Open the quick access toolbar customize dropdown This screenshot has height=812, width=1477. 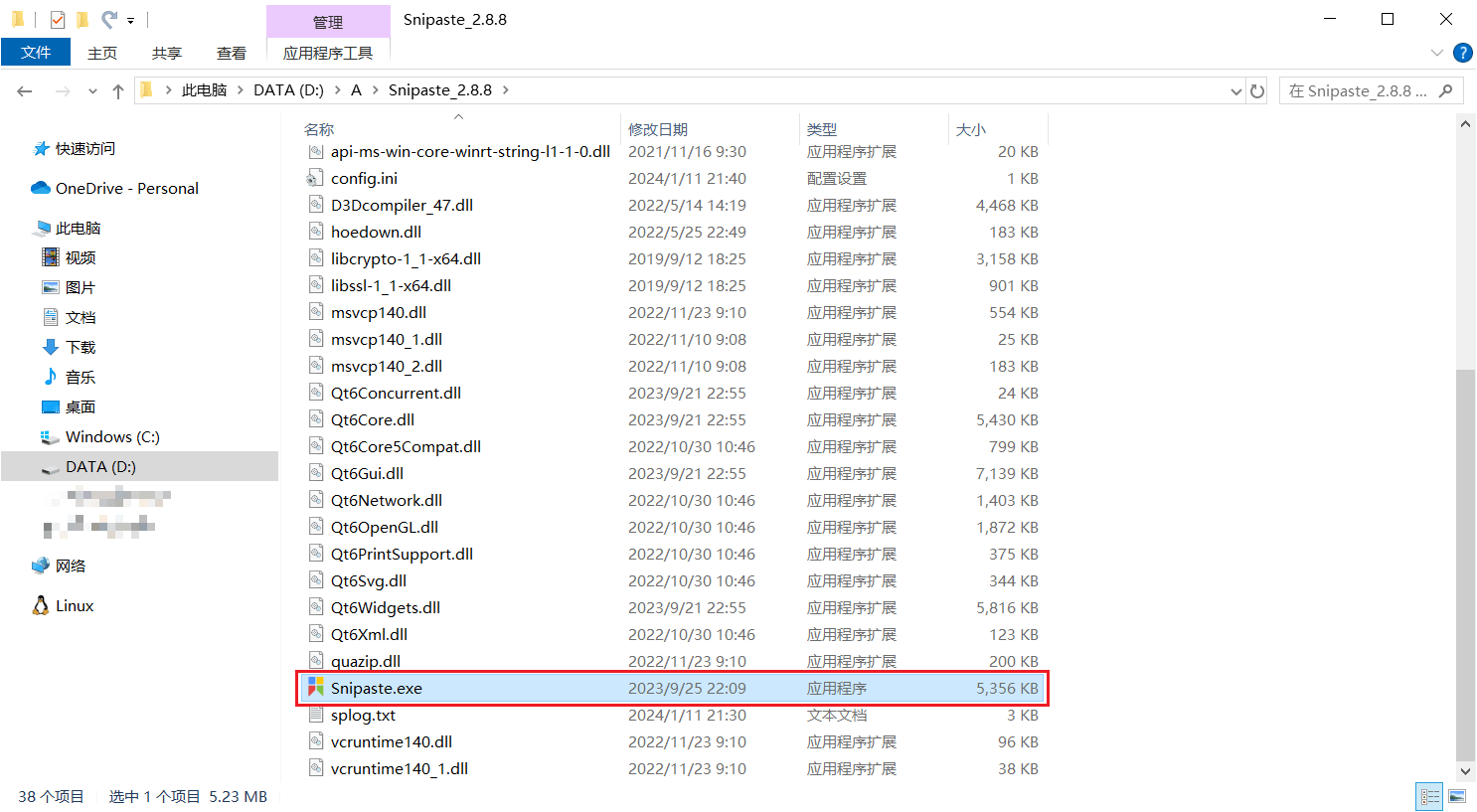pos(130,20)
